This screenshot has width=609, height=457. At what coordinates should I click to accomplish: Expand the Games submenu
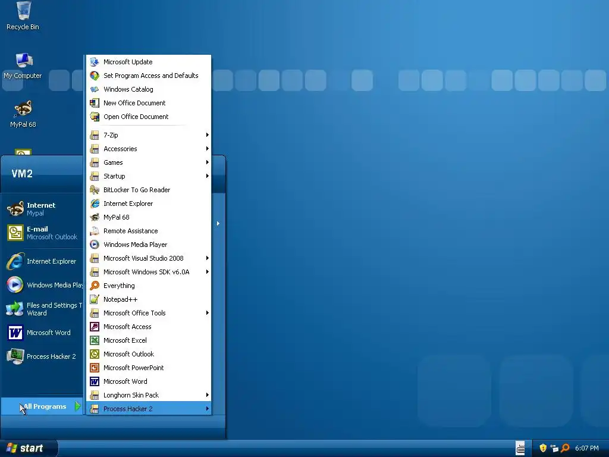[149, 162]
